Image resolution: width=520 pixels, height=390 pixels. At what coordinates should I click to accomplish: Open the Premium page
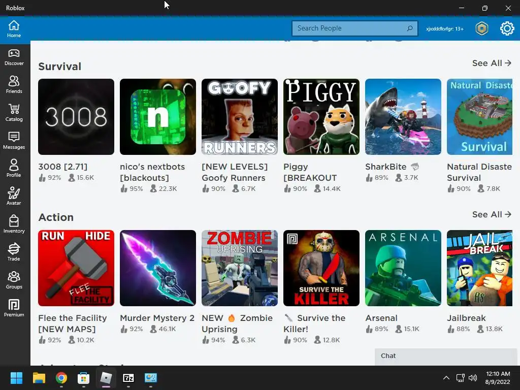(14, 308)
